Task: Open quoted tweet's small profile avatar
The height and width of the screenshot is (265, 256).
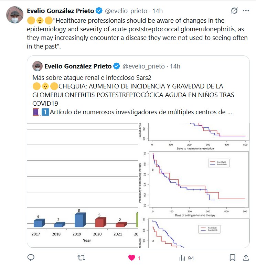Action: 37,66
